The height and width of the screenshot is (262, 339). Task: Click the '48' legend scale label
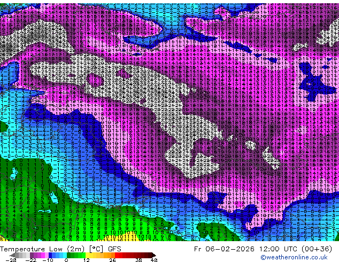click(x=154, y=260)
